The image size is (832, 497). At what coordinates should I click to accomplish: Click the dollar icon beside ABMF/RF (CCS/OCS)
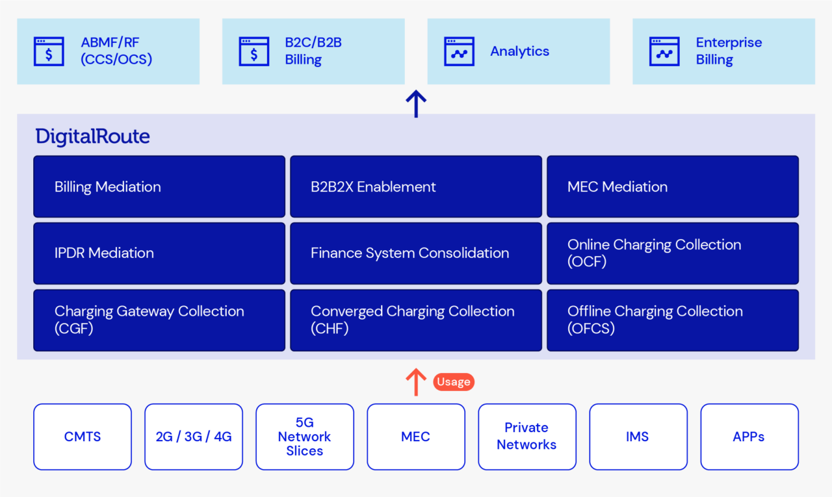pyautogui.click(x=49, y=51)
